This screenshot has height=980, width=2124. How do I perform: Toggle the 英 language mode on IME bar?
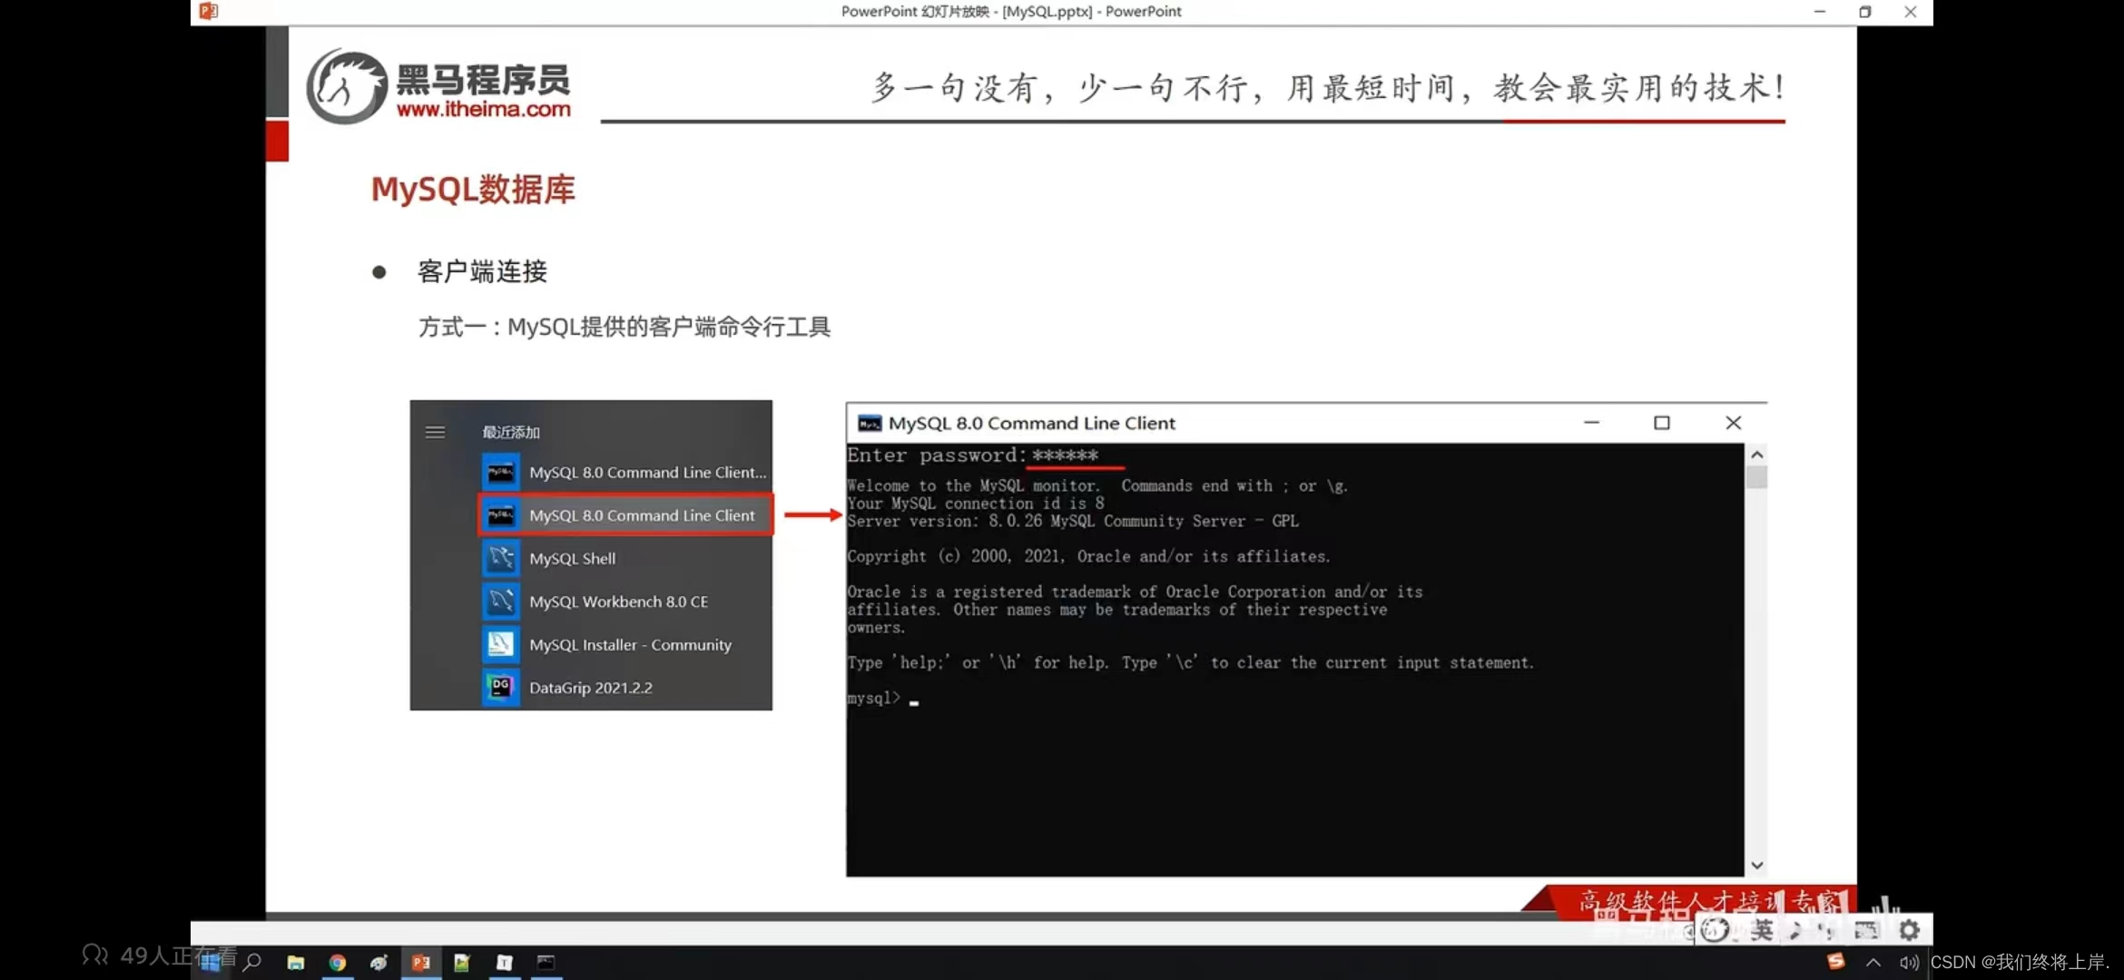(x=1762, y=930)
